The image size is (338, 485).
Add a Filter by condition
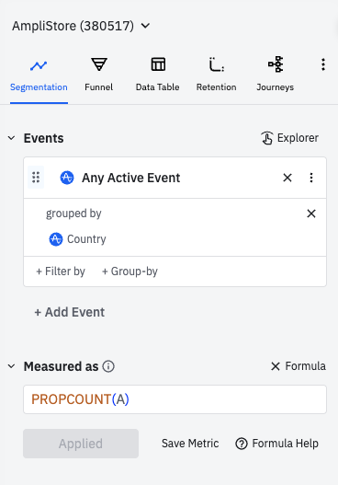[x=61, y=271]
